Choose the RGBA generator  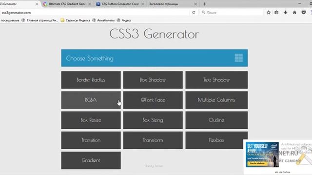tap(91, 100)
